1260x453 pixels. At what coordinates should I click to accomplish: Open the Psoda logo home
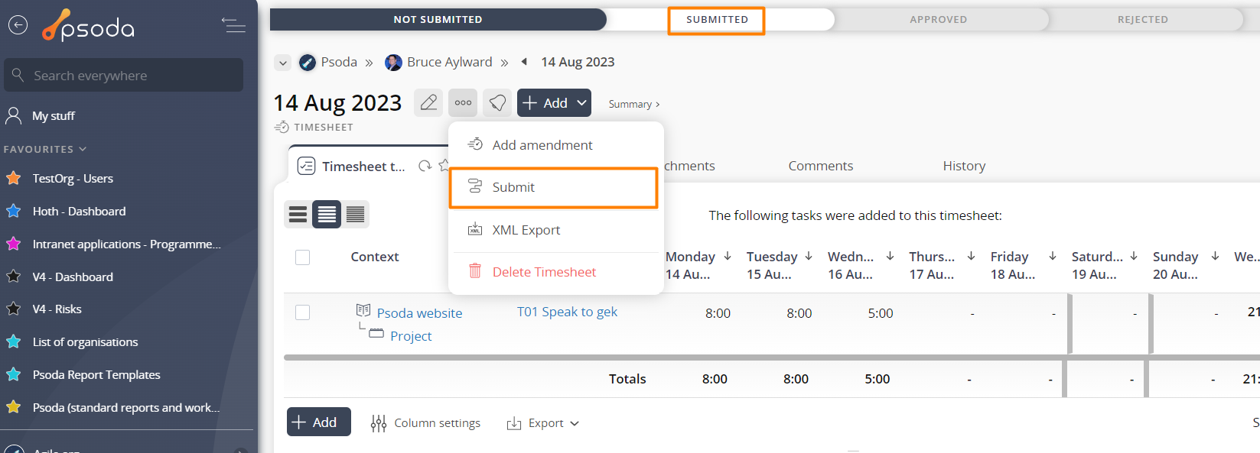coord(89,26)
